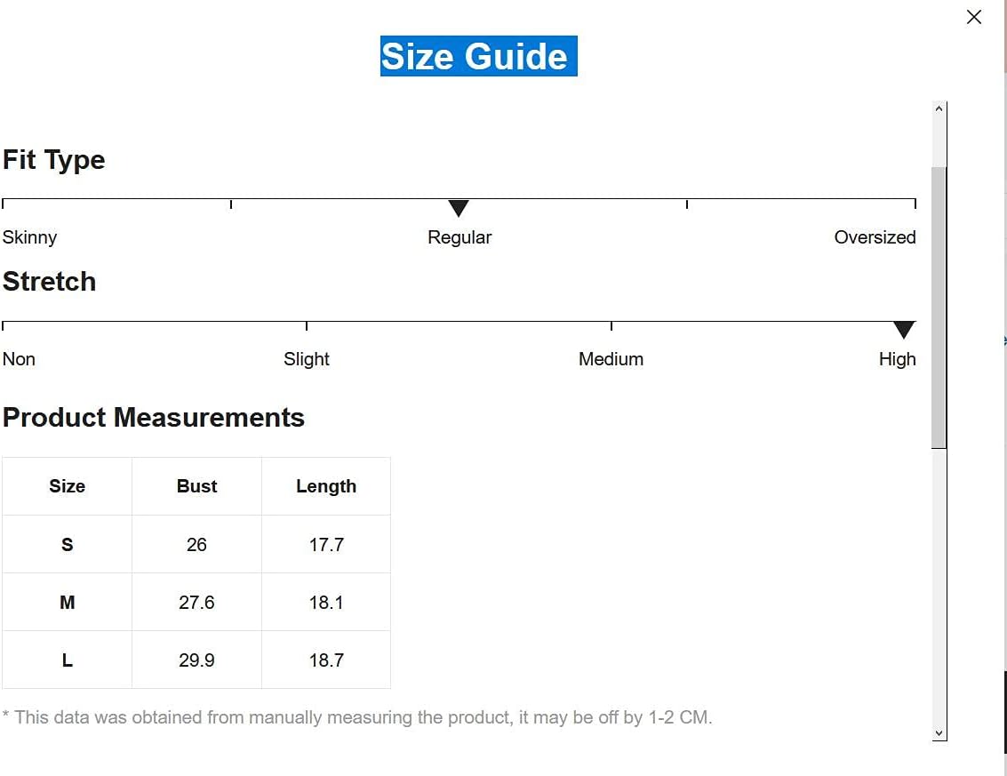Select the size M row label
Screen dimensions: 1007x776
point(67,603)
